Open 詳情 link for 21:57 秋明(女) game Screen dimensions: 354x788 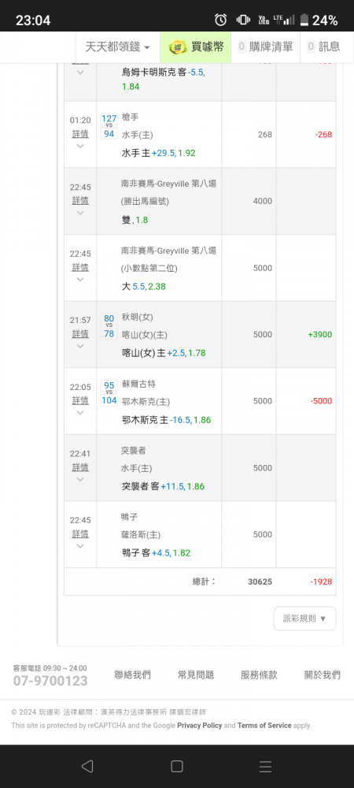click(x=80, y=333)
